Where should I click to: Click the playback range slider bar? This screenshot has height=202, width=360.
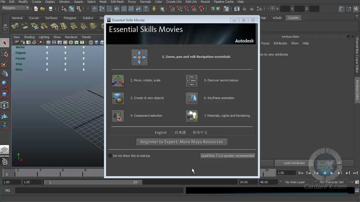tap(94, 182)
